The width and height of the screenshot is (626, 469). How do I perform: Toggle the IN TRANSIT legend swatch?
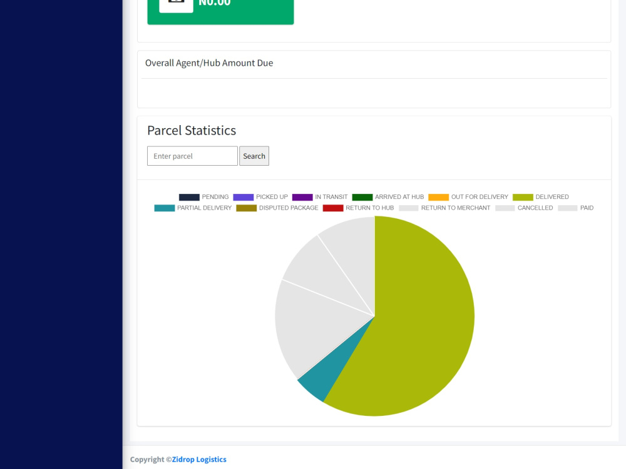302,197
